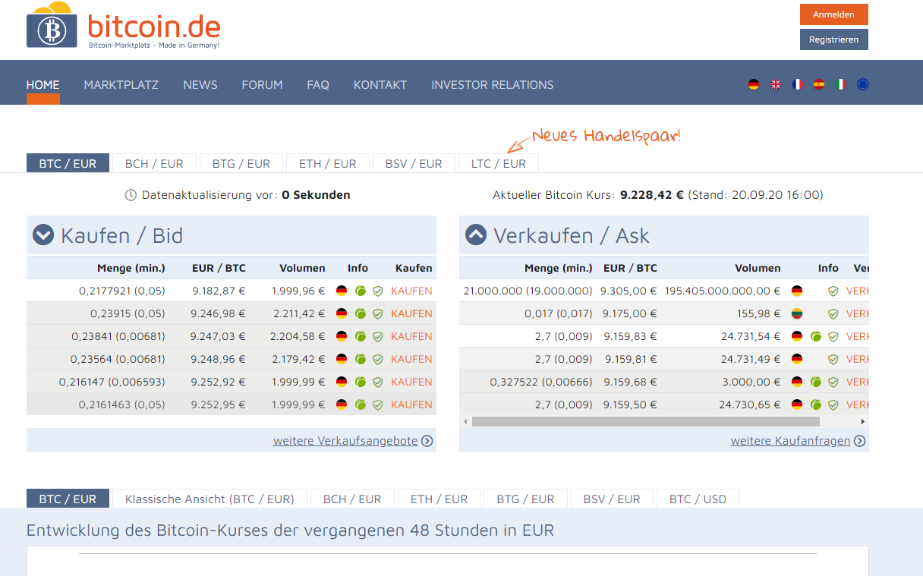Click shield icon in 9.252,95 € row
Viewport: 923px width, 576px height.
tap(378, 404)
